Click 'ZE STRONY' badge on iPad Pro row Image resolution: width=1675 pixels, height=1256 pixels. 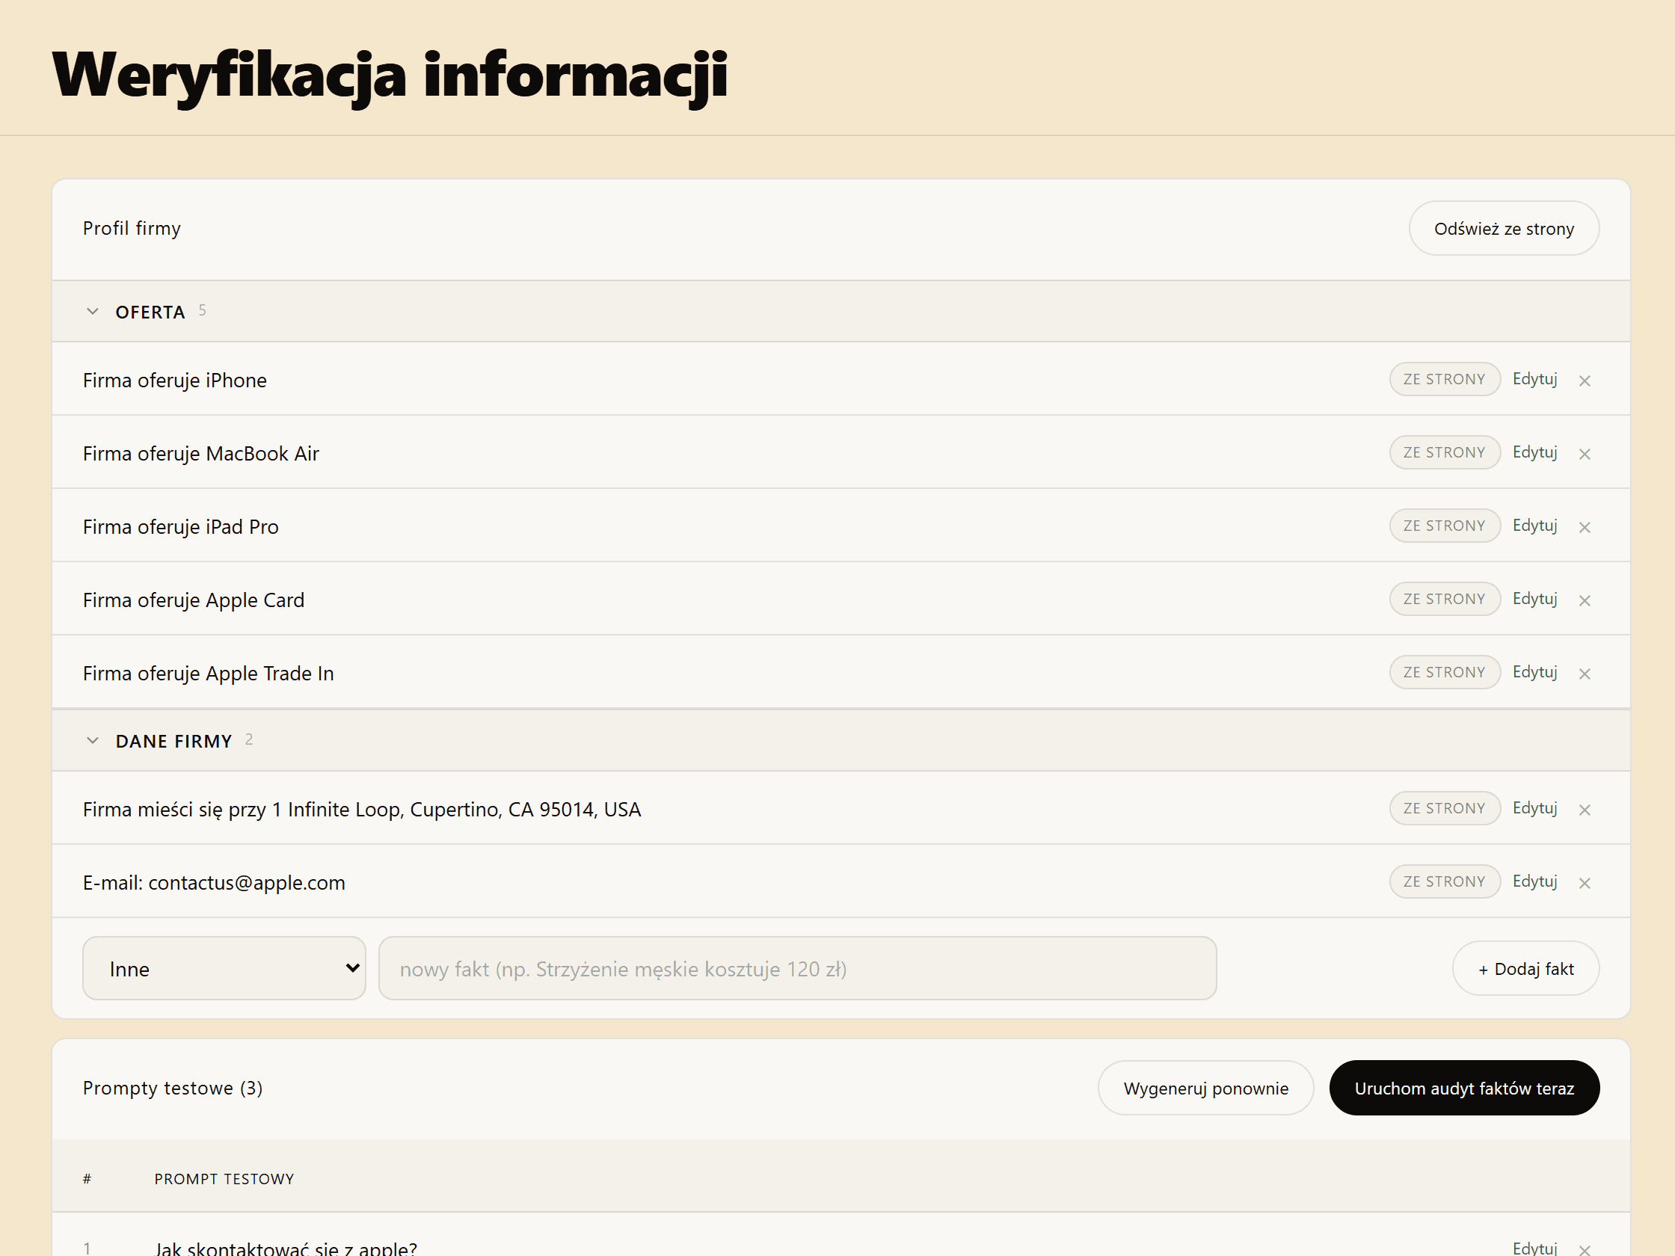pyautogui.click(x=1445, y=526)
